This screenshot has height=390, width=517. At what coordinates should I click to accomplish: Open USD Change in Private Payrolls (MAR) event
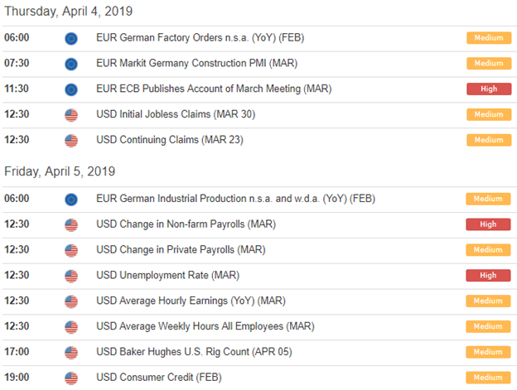click(x=181, y=250)
